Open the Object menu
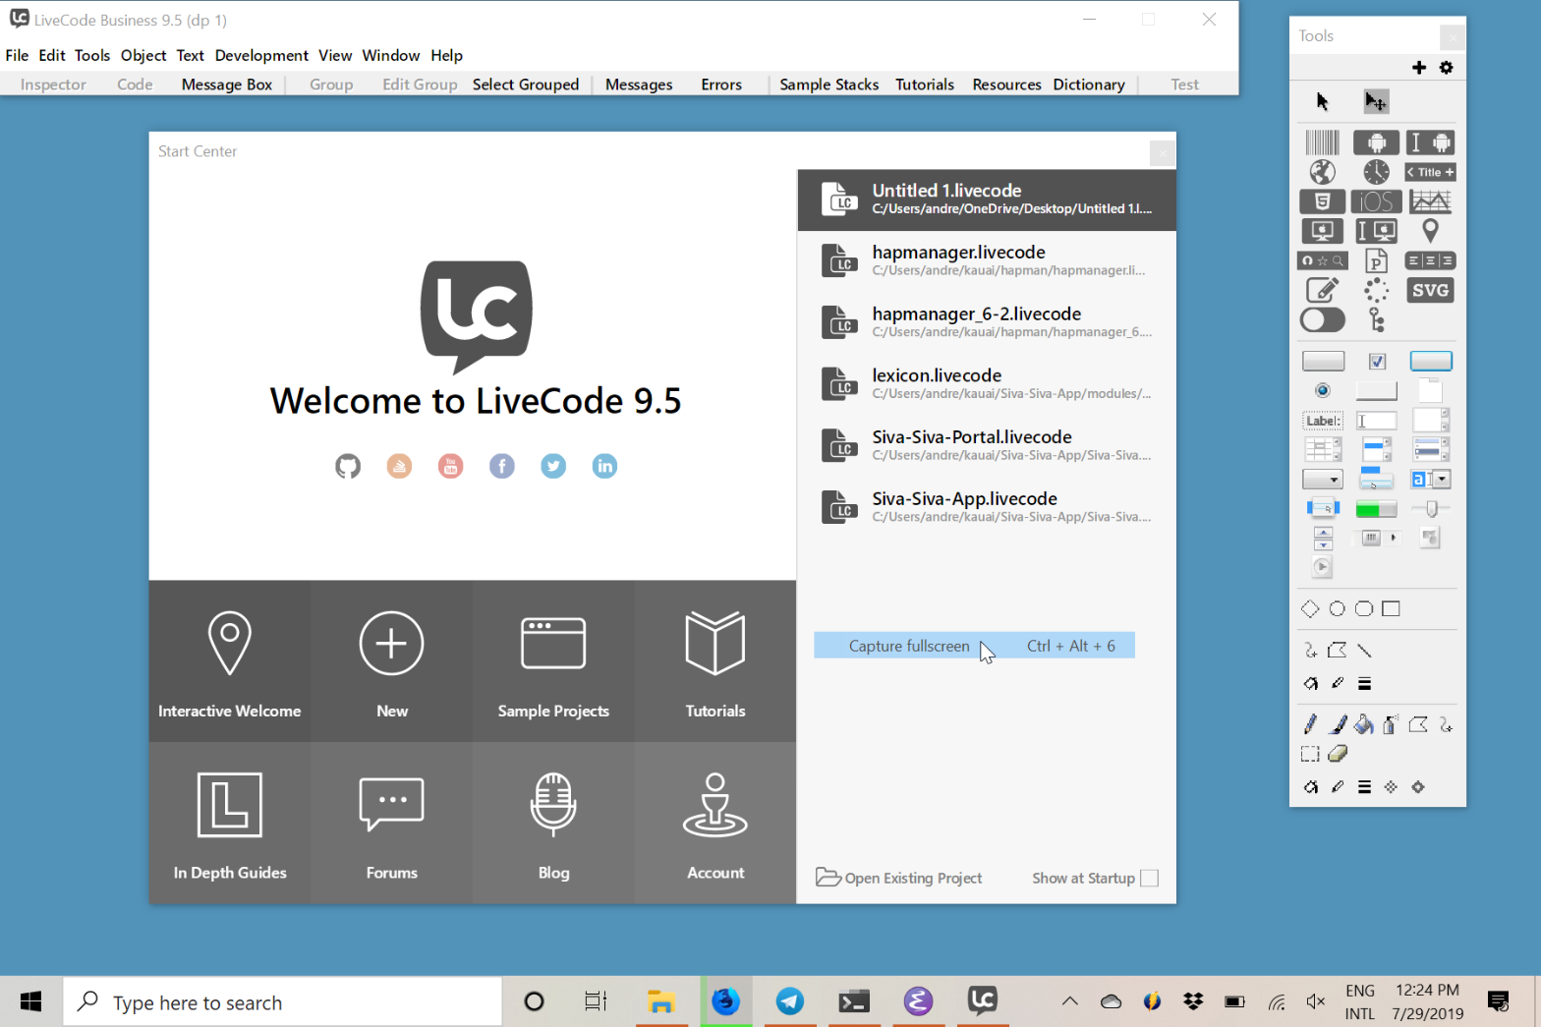 143,56
